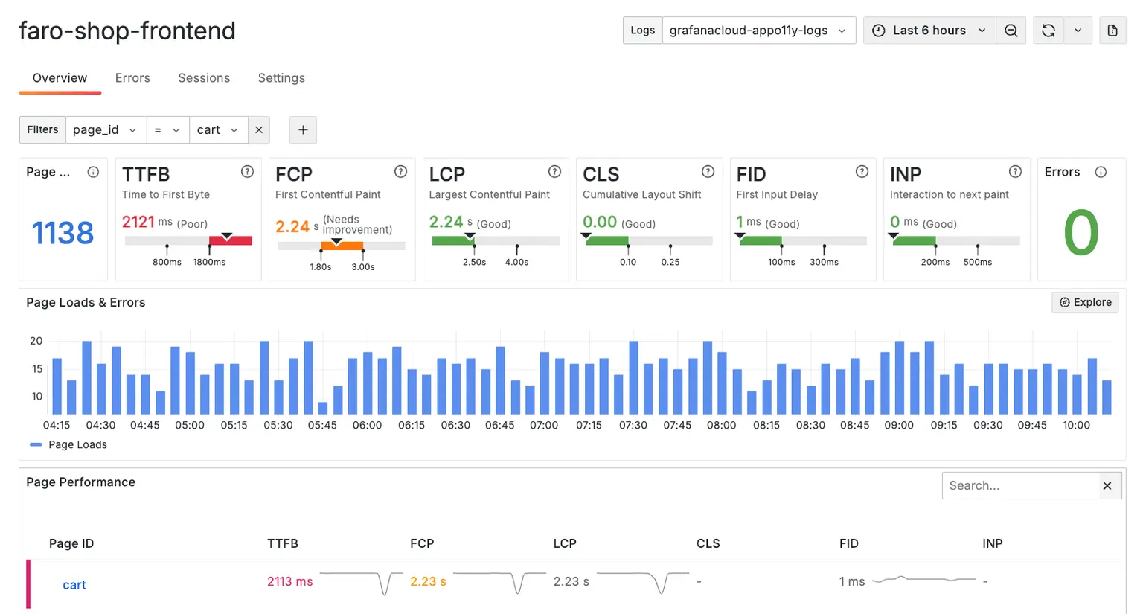Screen dimensions: 1143x614
Task: Click the refresh dashboard icon
Action: [x=1048, y=31]
